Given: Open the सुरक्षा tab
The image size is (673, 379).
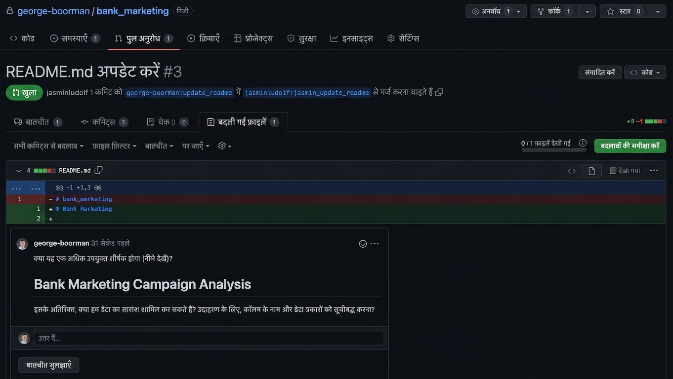Looking at the screenshot, I should [x=302, y=38].
